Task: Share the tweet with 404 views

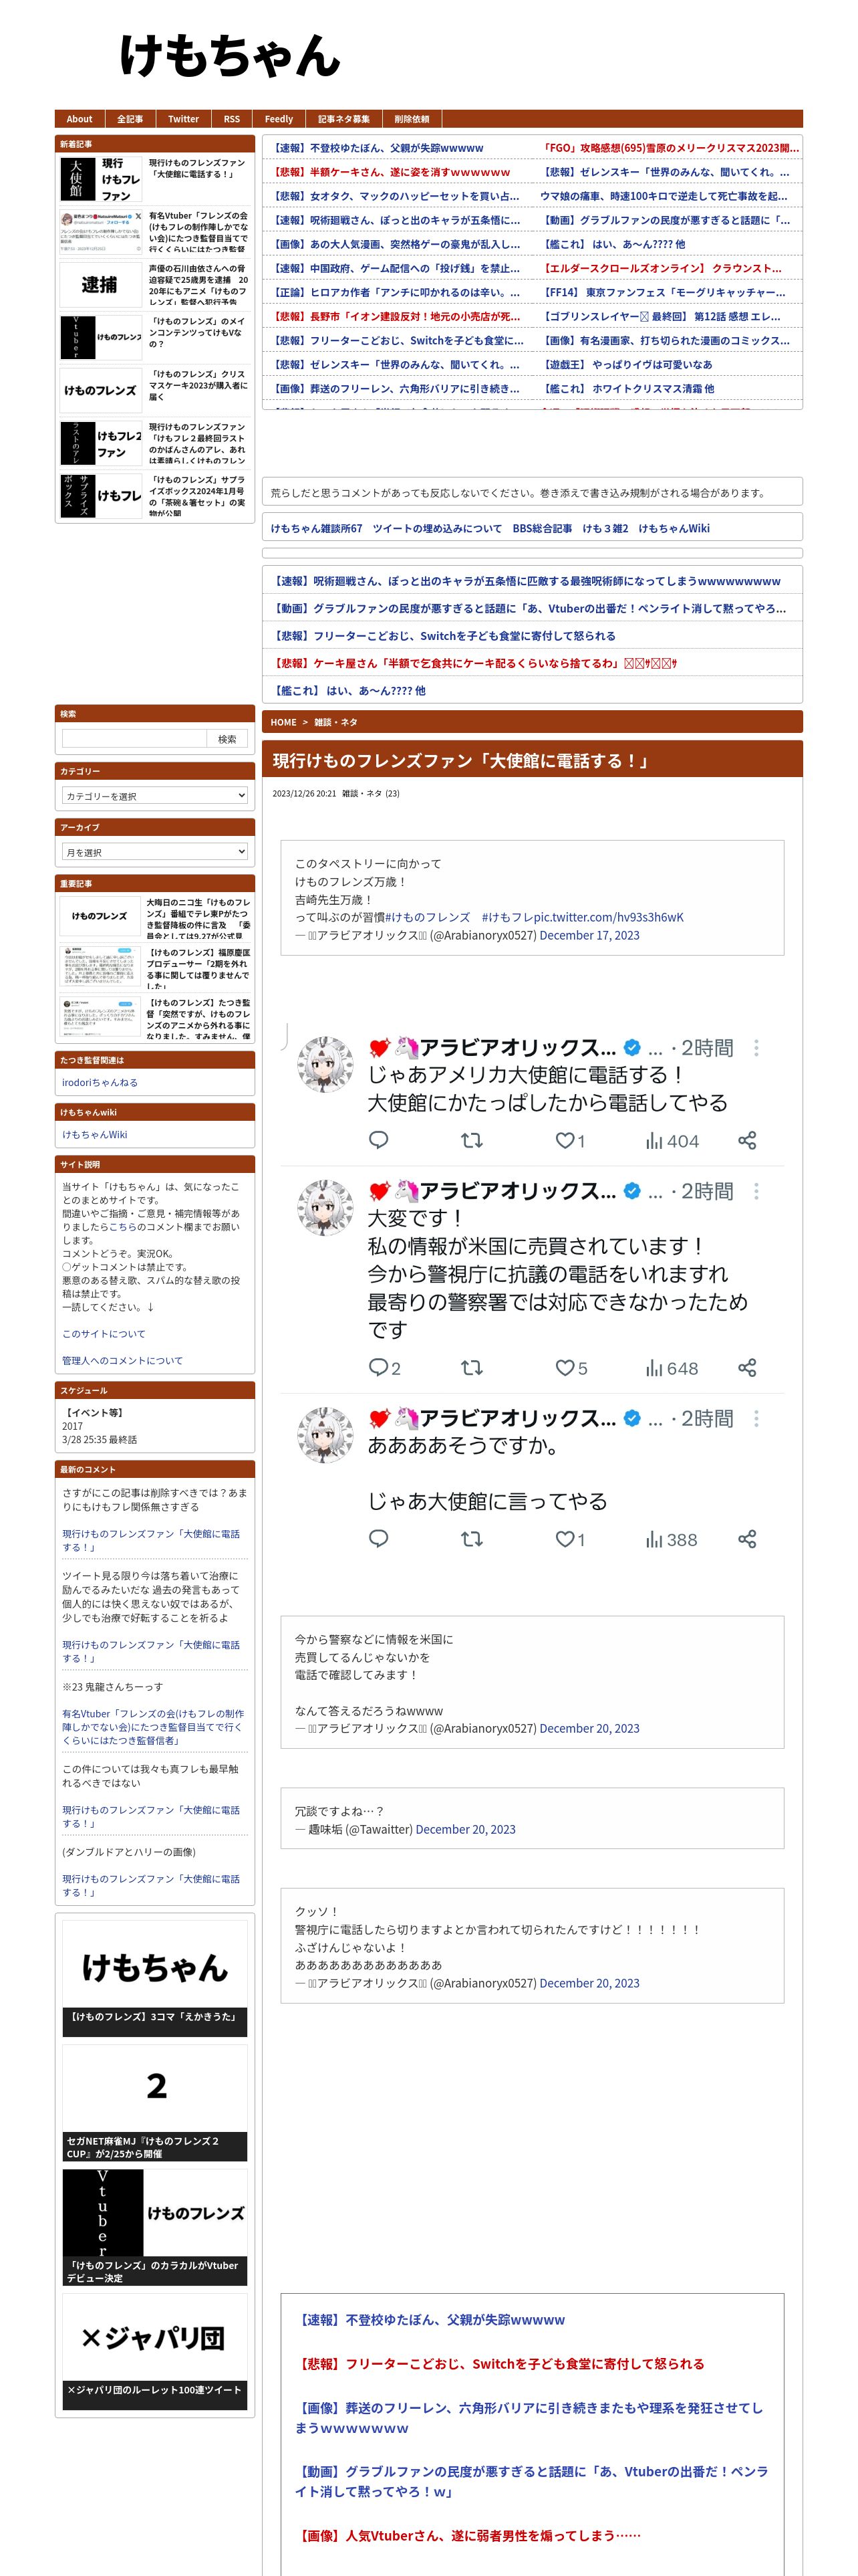Action: tap(747, 1140)
